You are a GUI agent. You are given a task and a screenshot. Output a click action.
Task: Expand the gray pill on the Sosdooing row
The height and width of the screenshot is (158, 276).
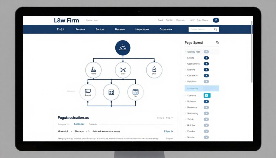pos(206,113)
